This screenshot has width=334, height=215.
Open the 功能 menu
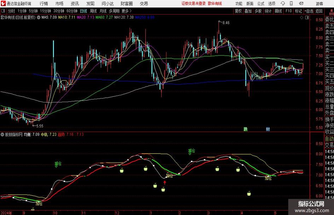tap(239, 4)
